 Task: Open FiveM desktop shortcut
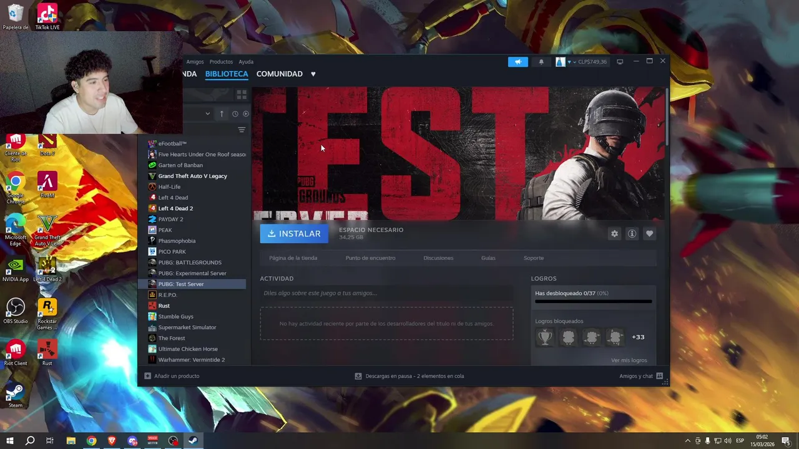coord(47,185)
